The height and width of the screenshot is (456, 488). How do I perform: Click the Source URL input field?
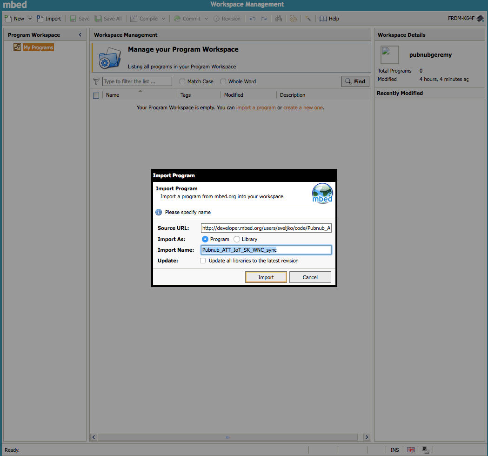266,228
